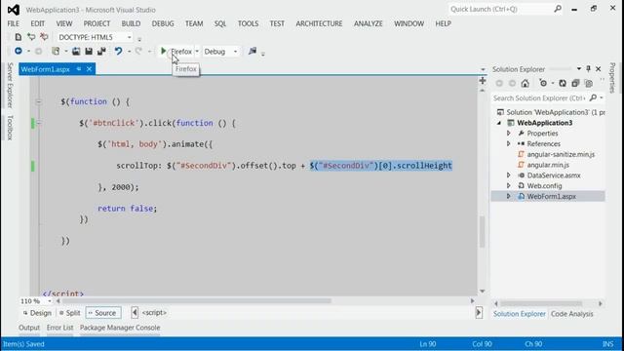Expand the DataService.asmx node

click(x=508, y=175)
